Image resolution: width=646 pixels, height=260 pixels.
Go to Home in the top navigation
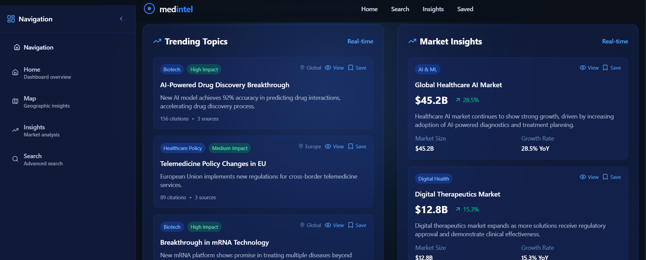click(x=369, y=9)
